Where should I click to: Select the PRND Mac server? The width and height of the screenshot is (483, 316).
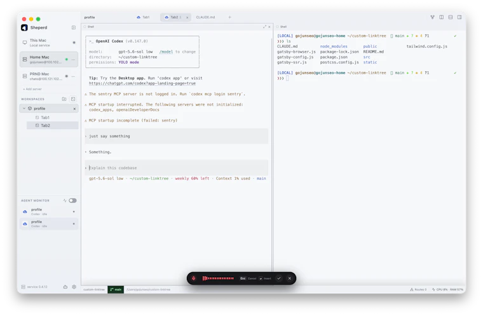tap(49, 76)
